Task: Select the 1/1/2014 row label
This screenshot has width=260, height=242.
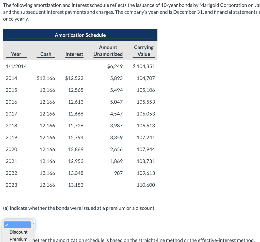Action: 15,66
